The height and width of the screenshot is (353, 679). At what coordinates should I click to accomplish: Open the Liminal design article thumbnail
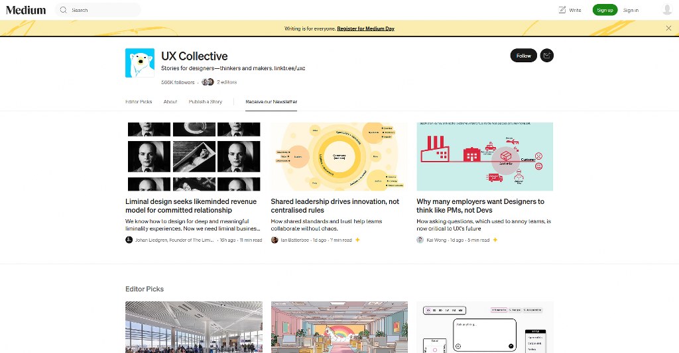pyautogui.click(x=194, y=156)
